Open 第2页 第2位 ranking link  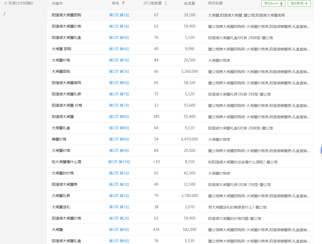(119, 184)
